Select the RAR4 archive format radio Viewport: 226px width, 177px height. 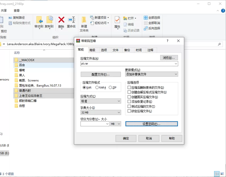click(x=97, y=88)
